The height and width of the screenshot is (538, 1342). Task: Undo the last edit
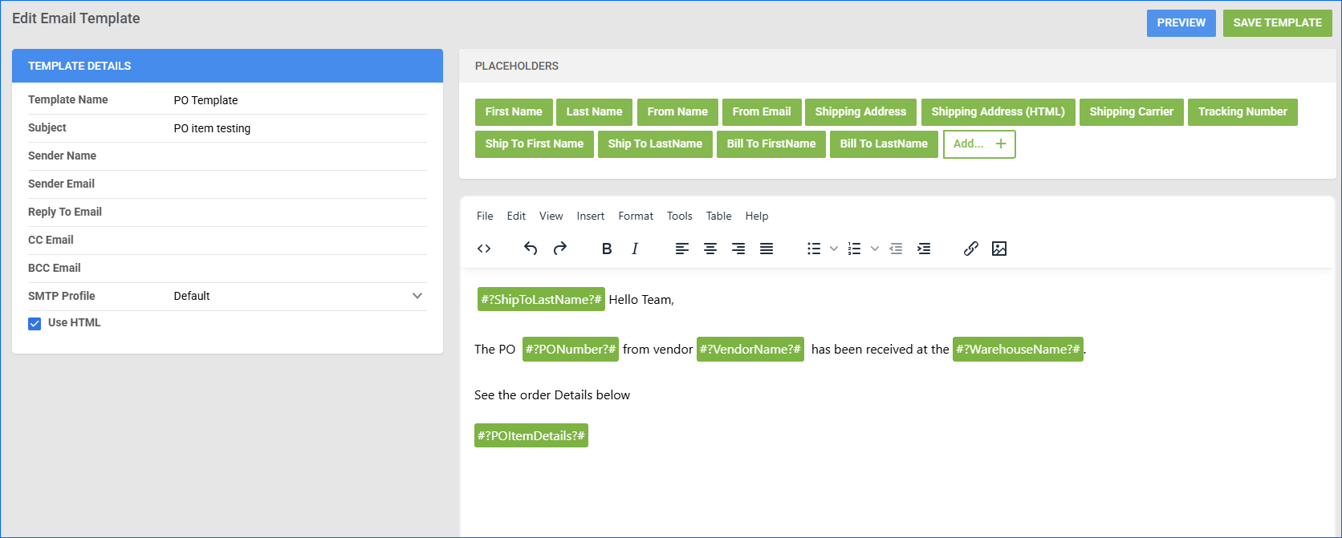pyautogui.click(x=531, y=249)
